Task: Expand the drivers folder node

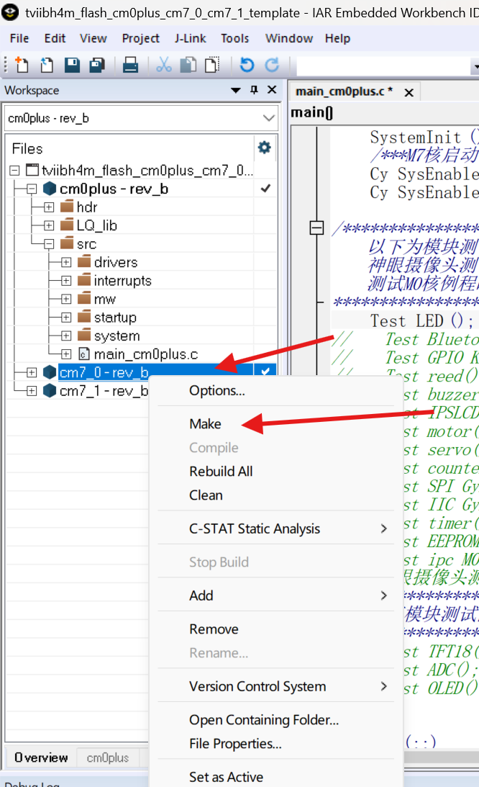Action: (66, 262)
